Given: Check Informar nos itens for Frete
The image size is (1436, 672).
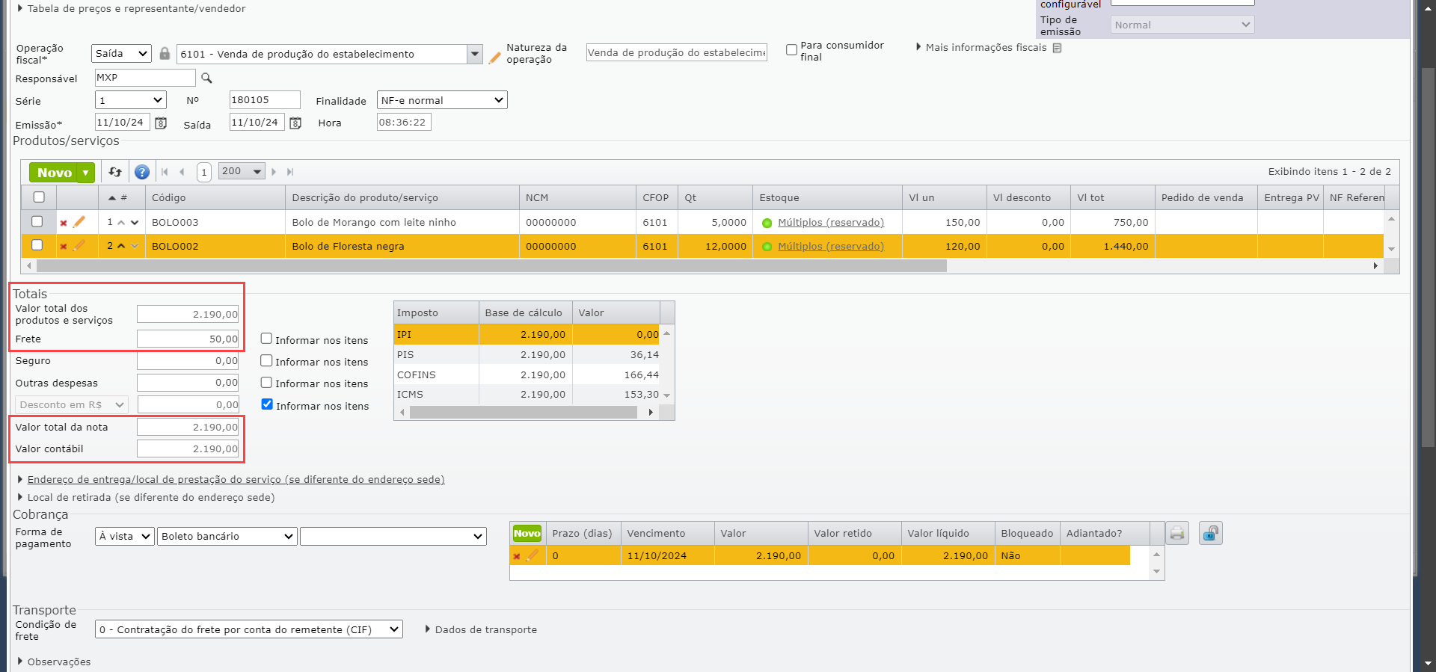Looking at the screenshot, I should [266, 339].
